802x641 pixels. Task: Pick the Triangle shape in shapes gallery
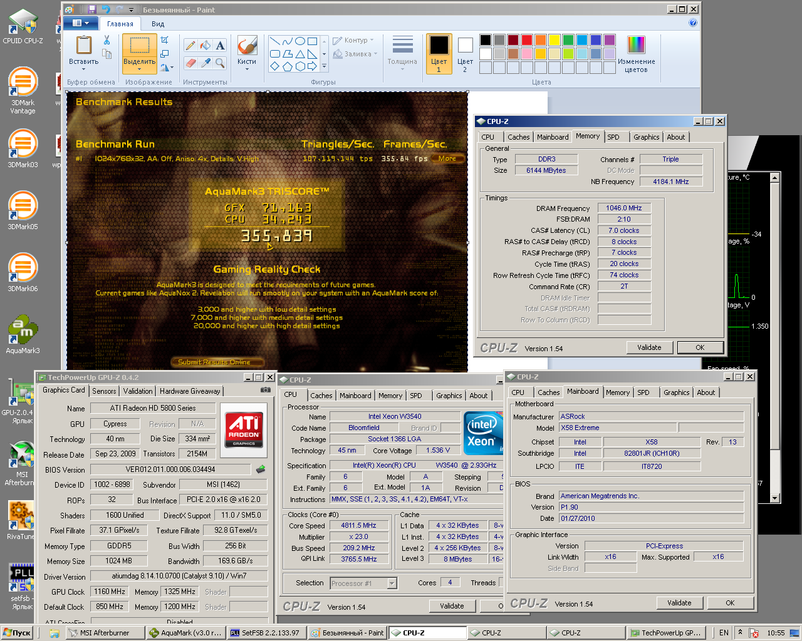(300, 54)
